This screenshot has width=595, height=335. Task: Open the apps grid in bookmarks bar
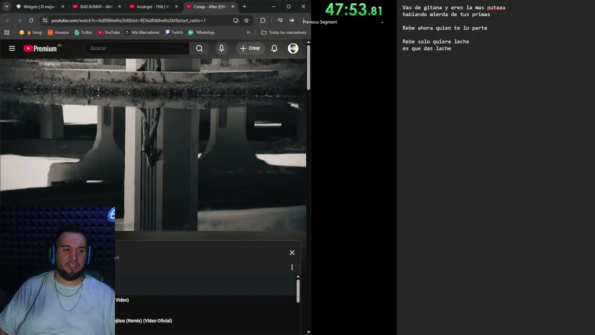pyautogui.click(x=7, y=33)
